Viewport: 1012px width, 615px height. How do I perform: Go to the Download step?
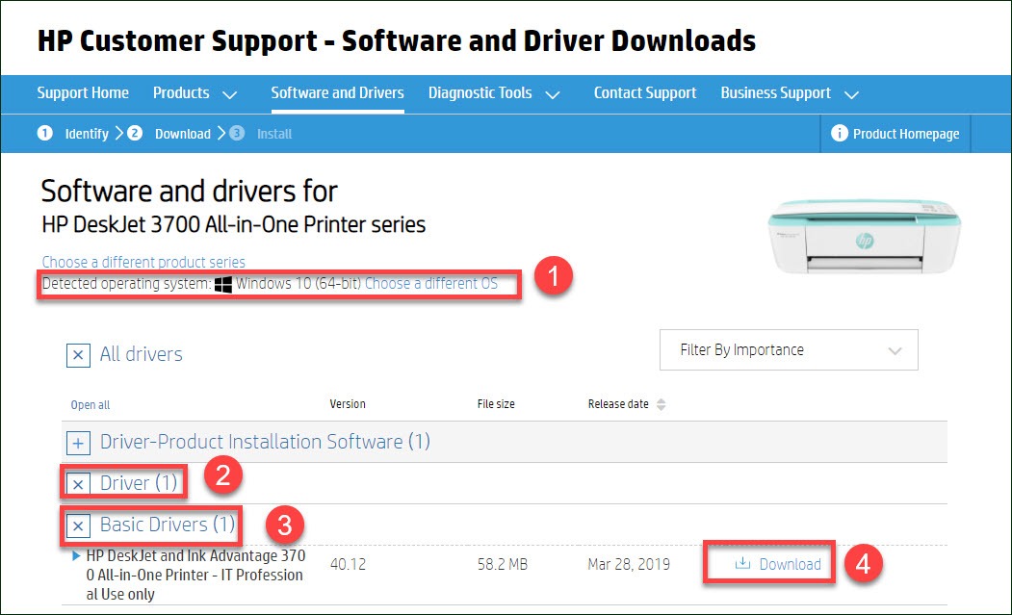[x=183, y=134]
